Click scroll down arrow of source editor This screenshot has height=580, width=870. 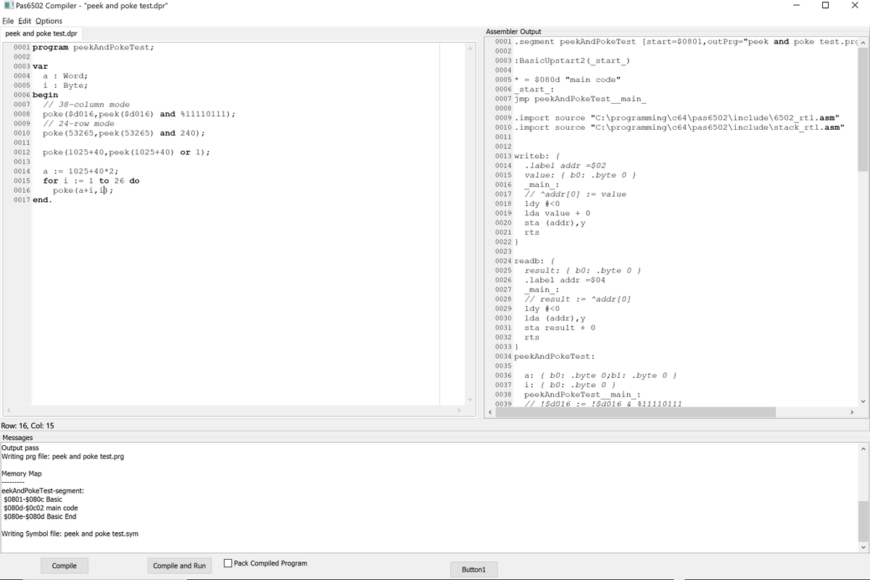pos(469,399)
